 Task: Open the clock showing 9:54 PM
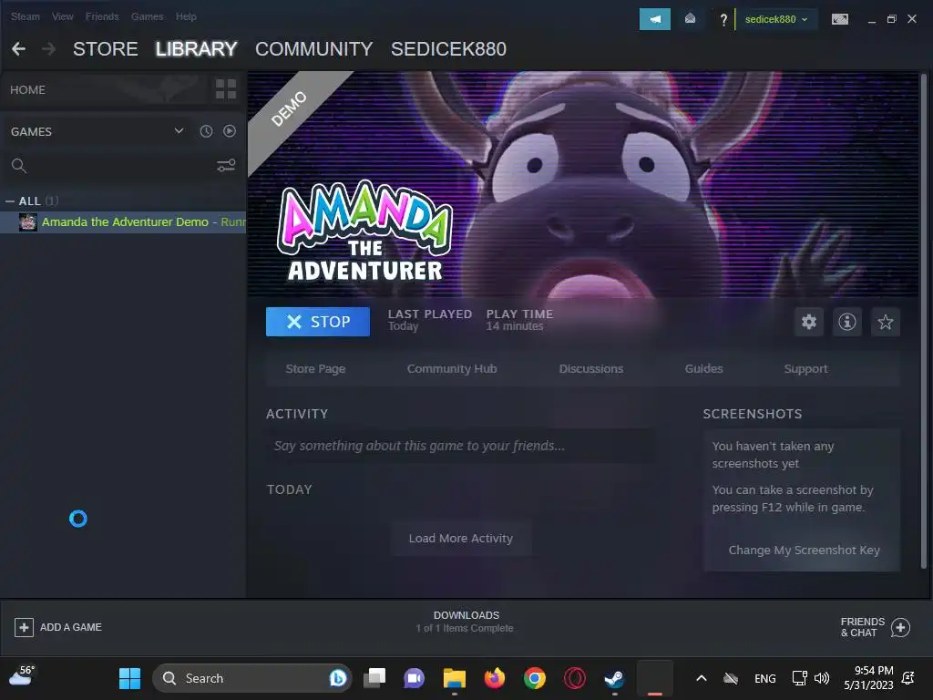[x=868, y=678]
